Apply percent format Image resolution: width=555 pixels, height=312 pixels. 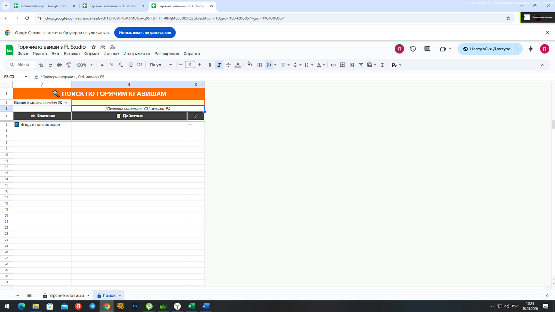pos(111,65)
